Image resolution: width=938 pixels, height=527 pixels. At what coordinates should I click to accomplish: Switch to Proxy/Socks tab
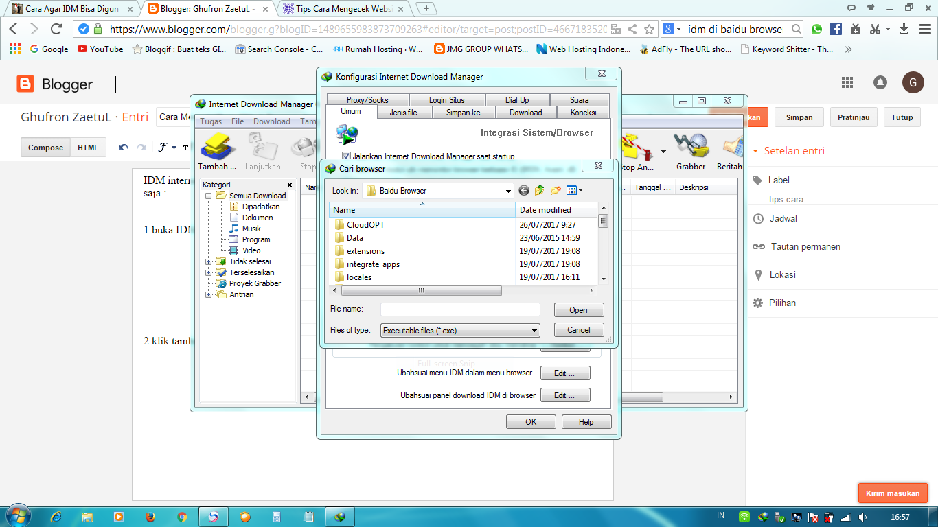(x=367, y=99)
